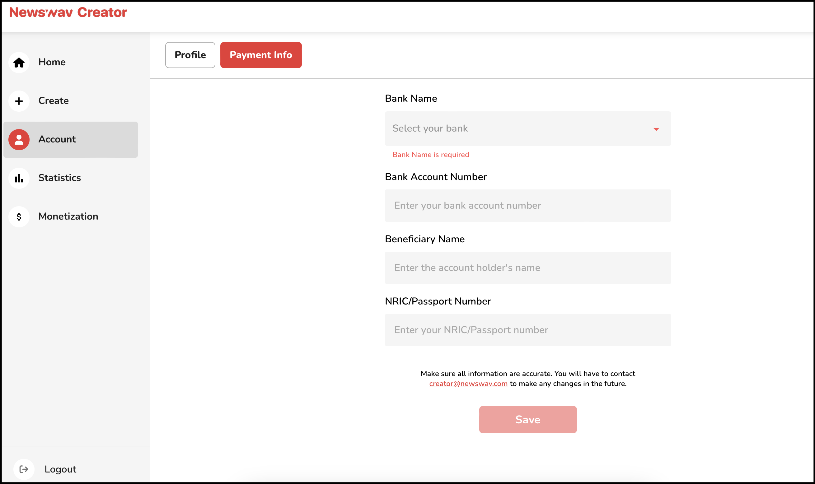Click the 'NRIC/Passport Number' label
This screenshot has width=815, height=484.
pos(438,301)
